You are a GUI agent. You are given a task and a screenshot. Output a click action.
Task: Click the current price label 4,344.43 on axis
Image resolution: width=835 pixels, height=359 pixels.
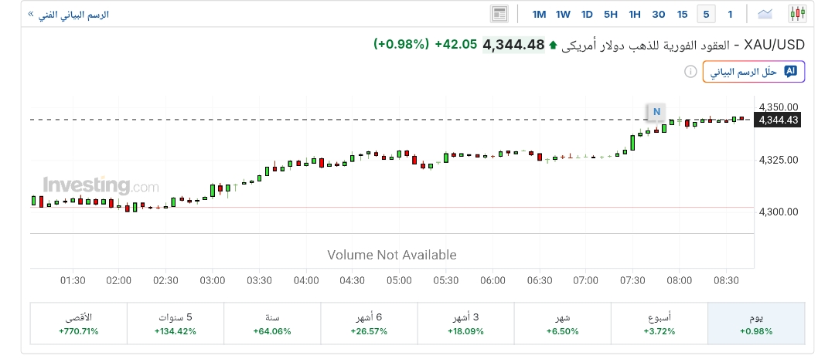coord(778,120)
